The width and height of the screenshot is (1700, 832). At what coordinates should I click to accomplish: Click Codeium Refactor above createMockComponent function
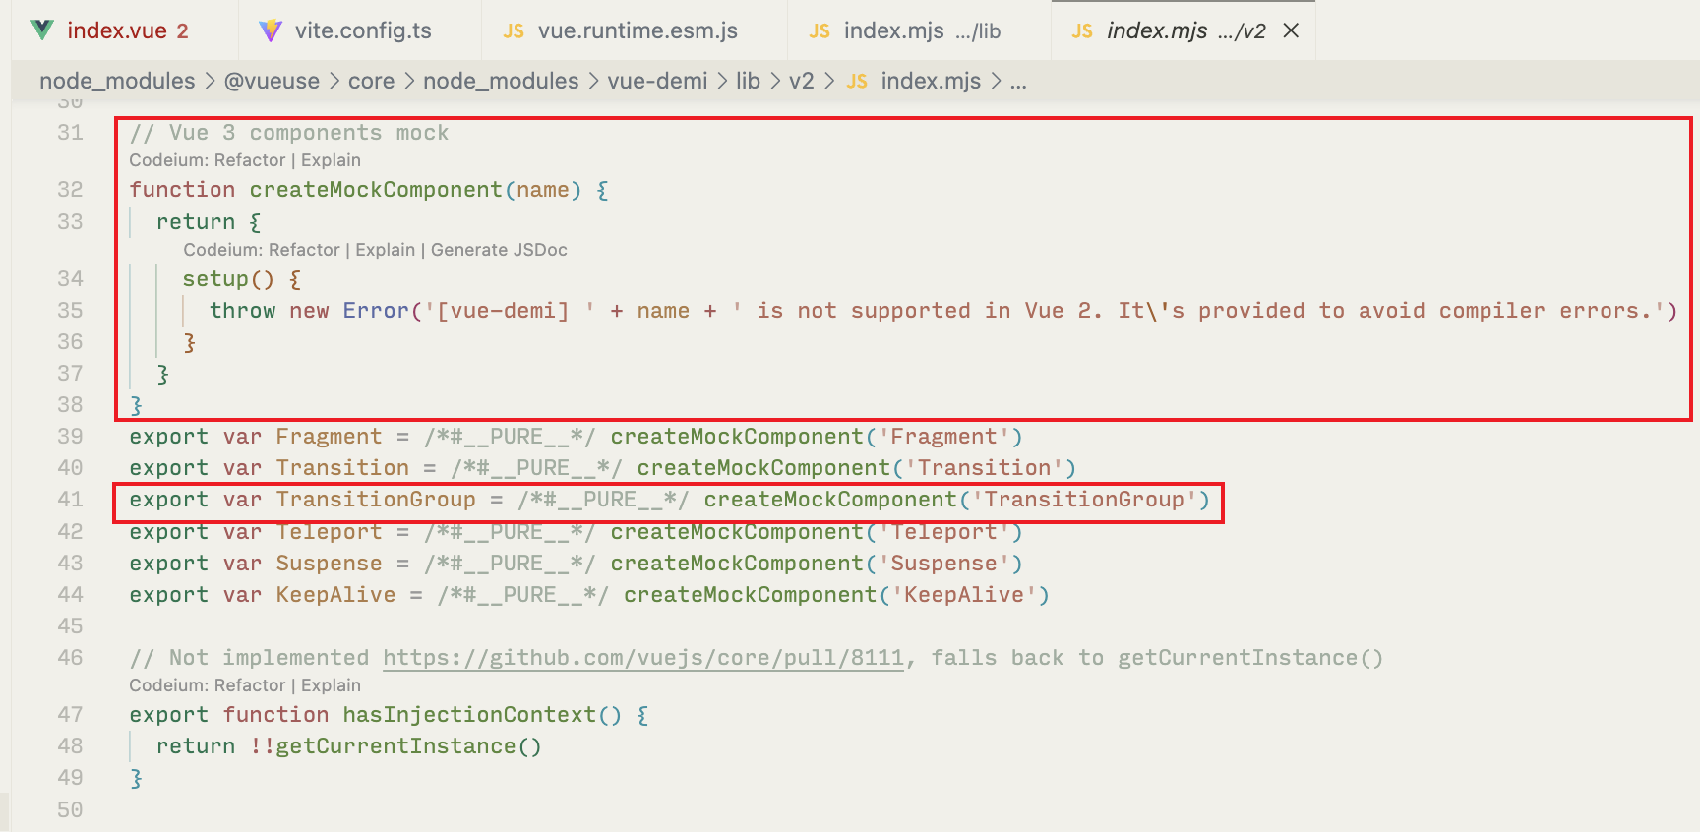pos(250,160)
